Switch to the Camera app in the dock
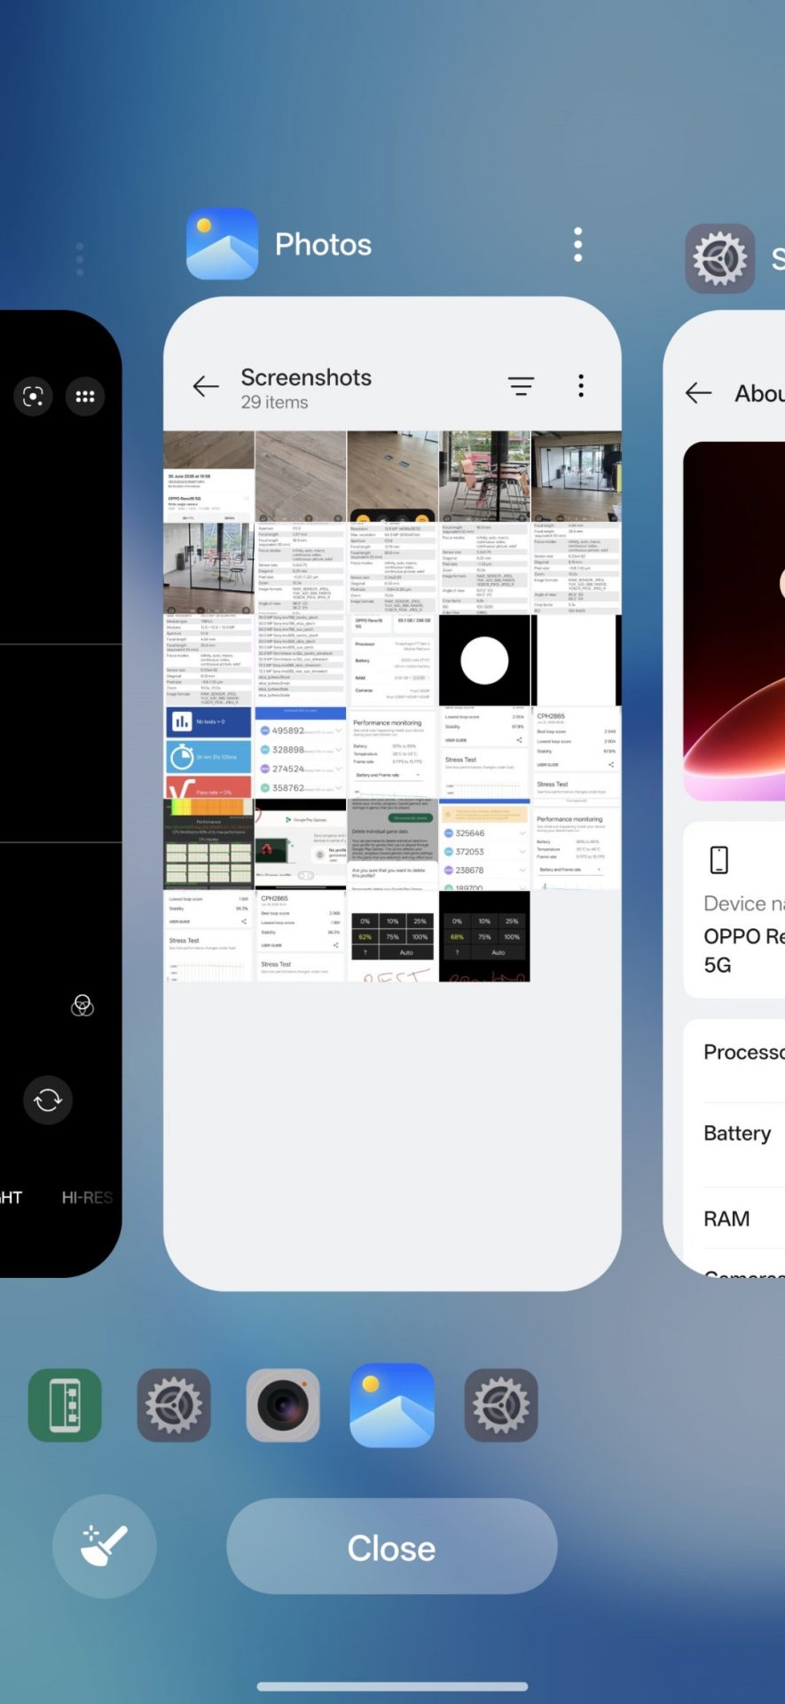Screen dimensions: 785x1704 [x=283, y=1405]
